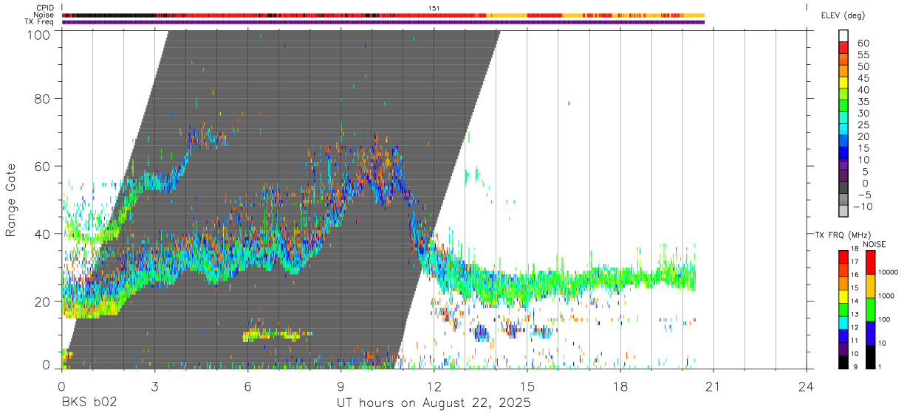This screenshot has width=907, height=418.
Task: Click the yellow segment of the ELEV color bar
Action: [x=843, y=83]
